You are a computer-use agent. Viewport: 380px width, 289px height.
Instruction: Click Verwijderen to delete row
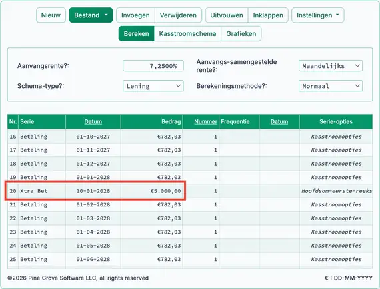(178, 15)
